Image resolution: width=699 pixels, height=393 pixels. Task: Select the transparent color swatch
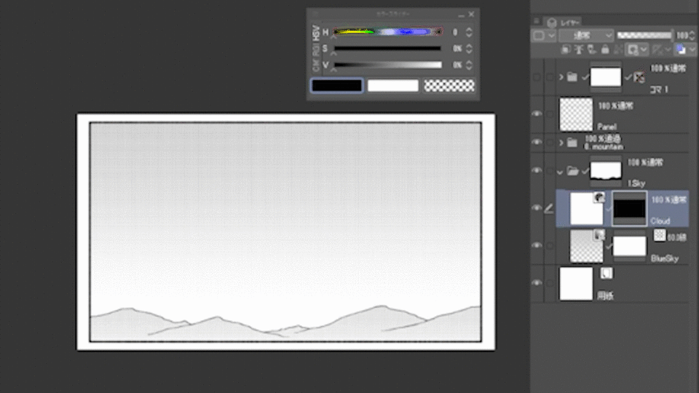(x=449, y=85)
